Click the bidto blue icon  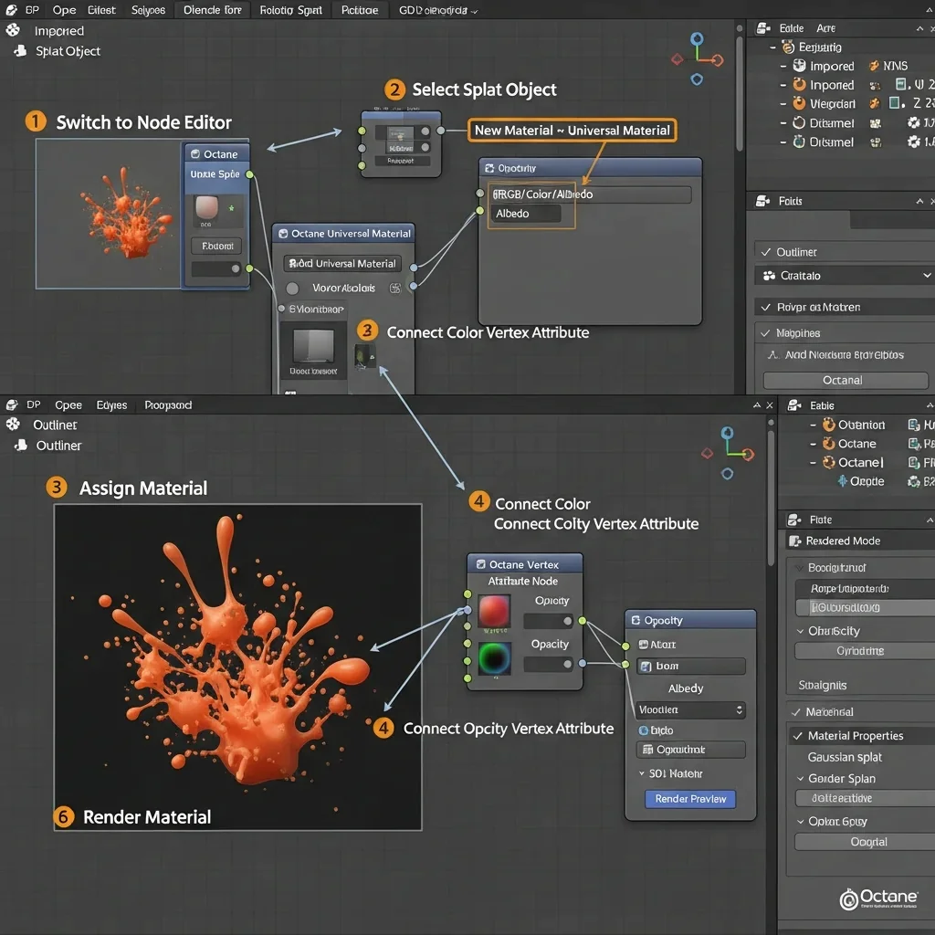point(644,730)
